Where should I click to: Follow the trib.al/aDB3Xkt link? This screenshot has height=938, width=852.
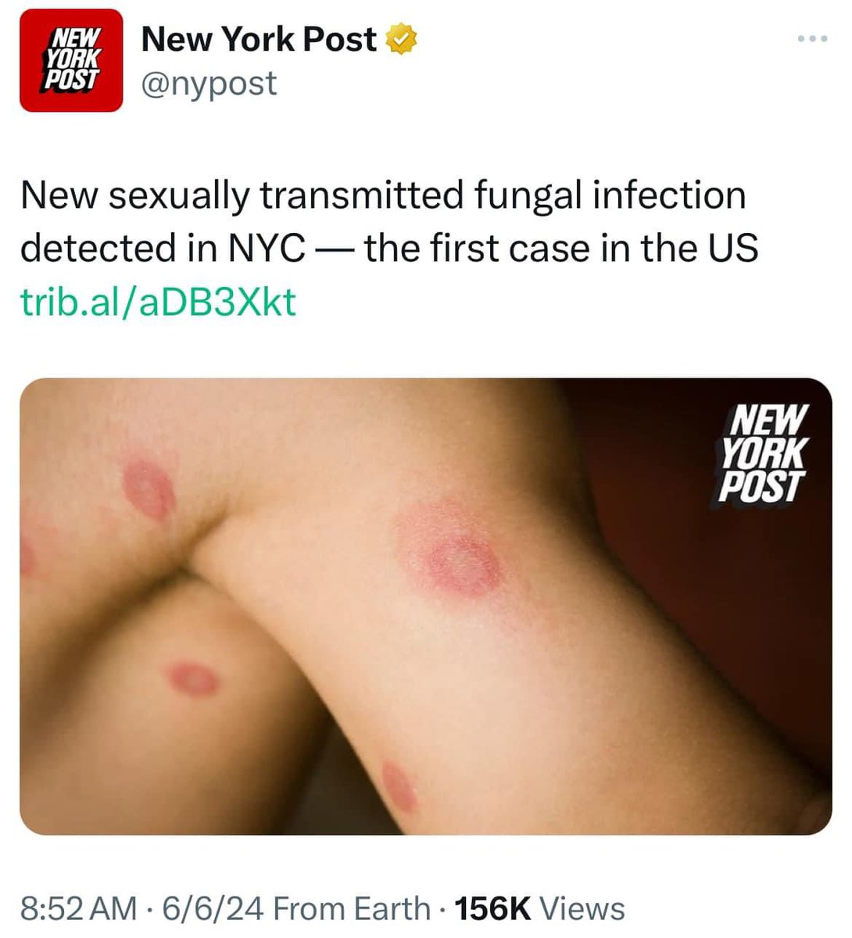[159, 301]
